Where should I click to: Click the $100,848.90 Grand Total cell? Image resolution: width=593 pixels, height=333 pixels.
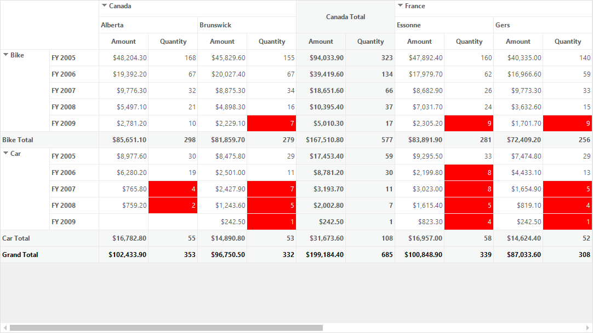coord(420,255)
